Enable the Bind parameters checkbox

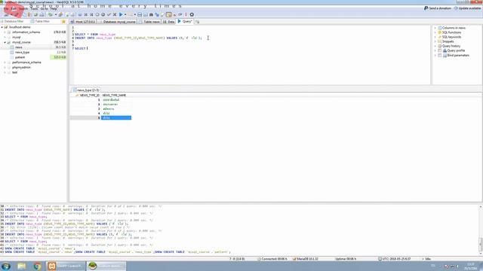440,55
